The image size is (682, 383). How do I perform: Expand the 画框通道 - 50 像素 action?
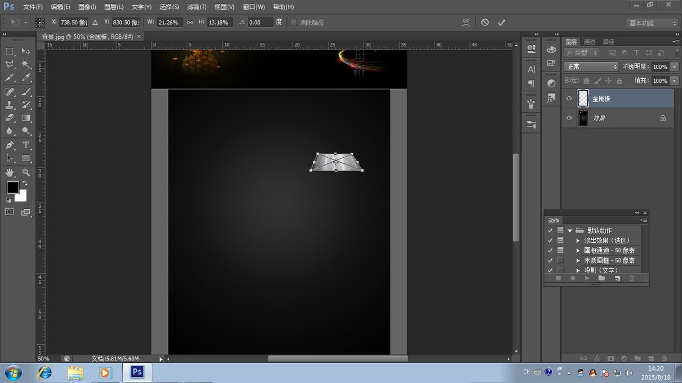pyautogui.click(x=578, y=251)
